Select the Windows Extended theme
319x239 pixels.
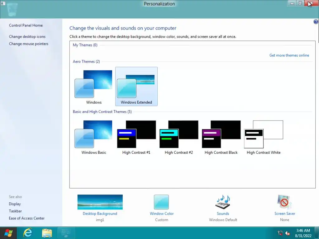(x=136, y=87)
